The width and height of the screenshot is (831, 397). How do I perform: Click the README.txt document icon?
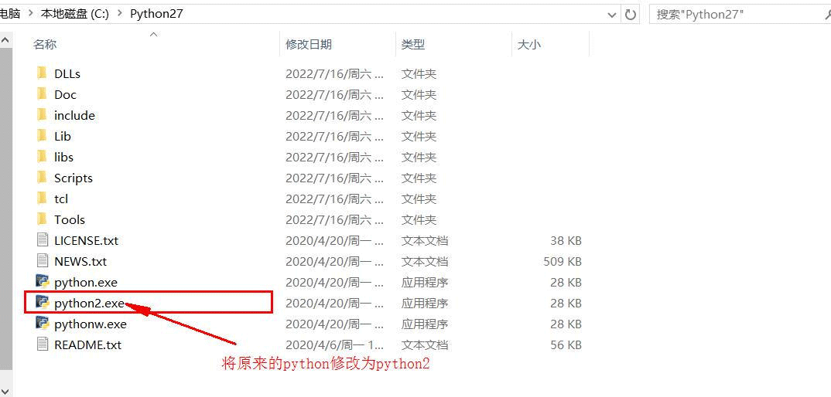pyautogui.click(x=43, y=344)
